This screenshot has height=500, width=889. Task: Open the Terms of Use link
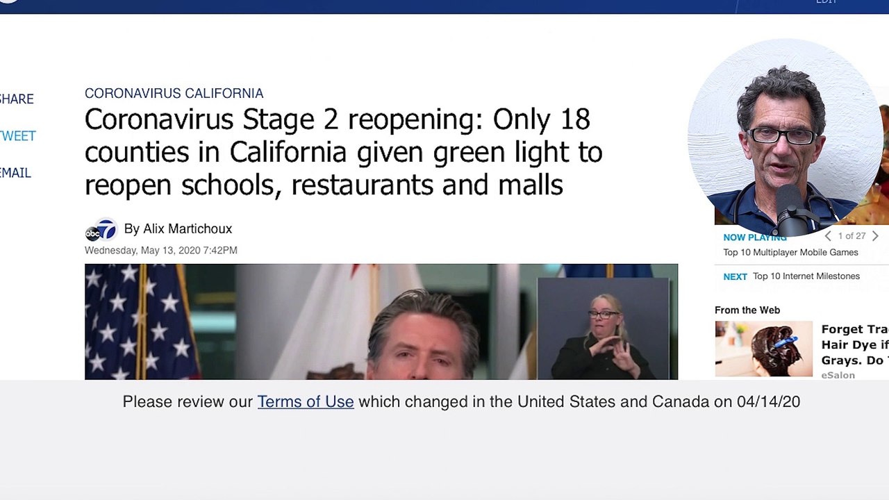click(x=306, y=401)
